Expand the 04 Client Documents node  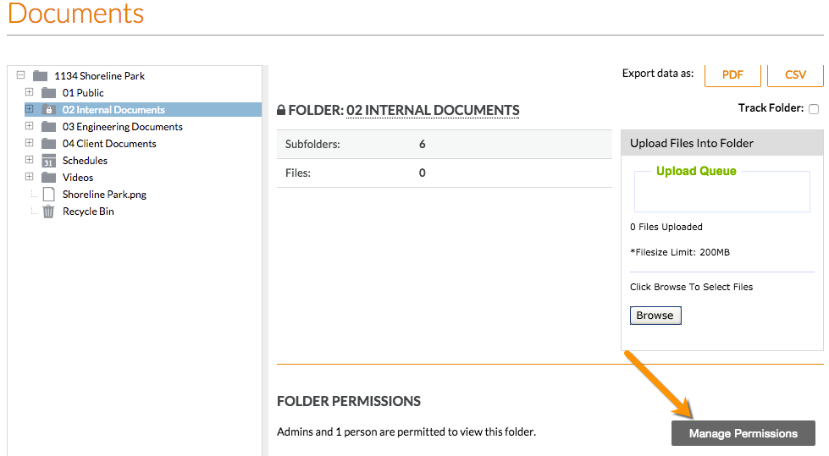pos(29,143)
